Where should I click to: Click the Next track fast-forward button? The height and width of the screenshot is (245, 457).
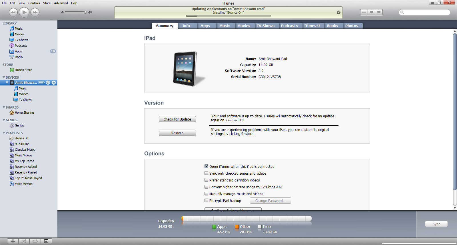coord(35,12)
